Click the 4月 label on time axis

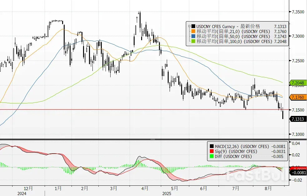click(x=145, y=189)
